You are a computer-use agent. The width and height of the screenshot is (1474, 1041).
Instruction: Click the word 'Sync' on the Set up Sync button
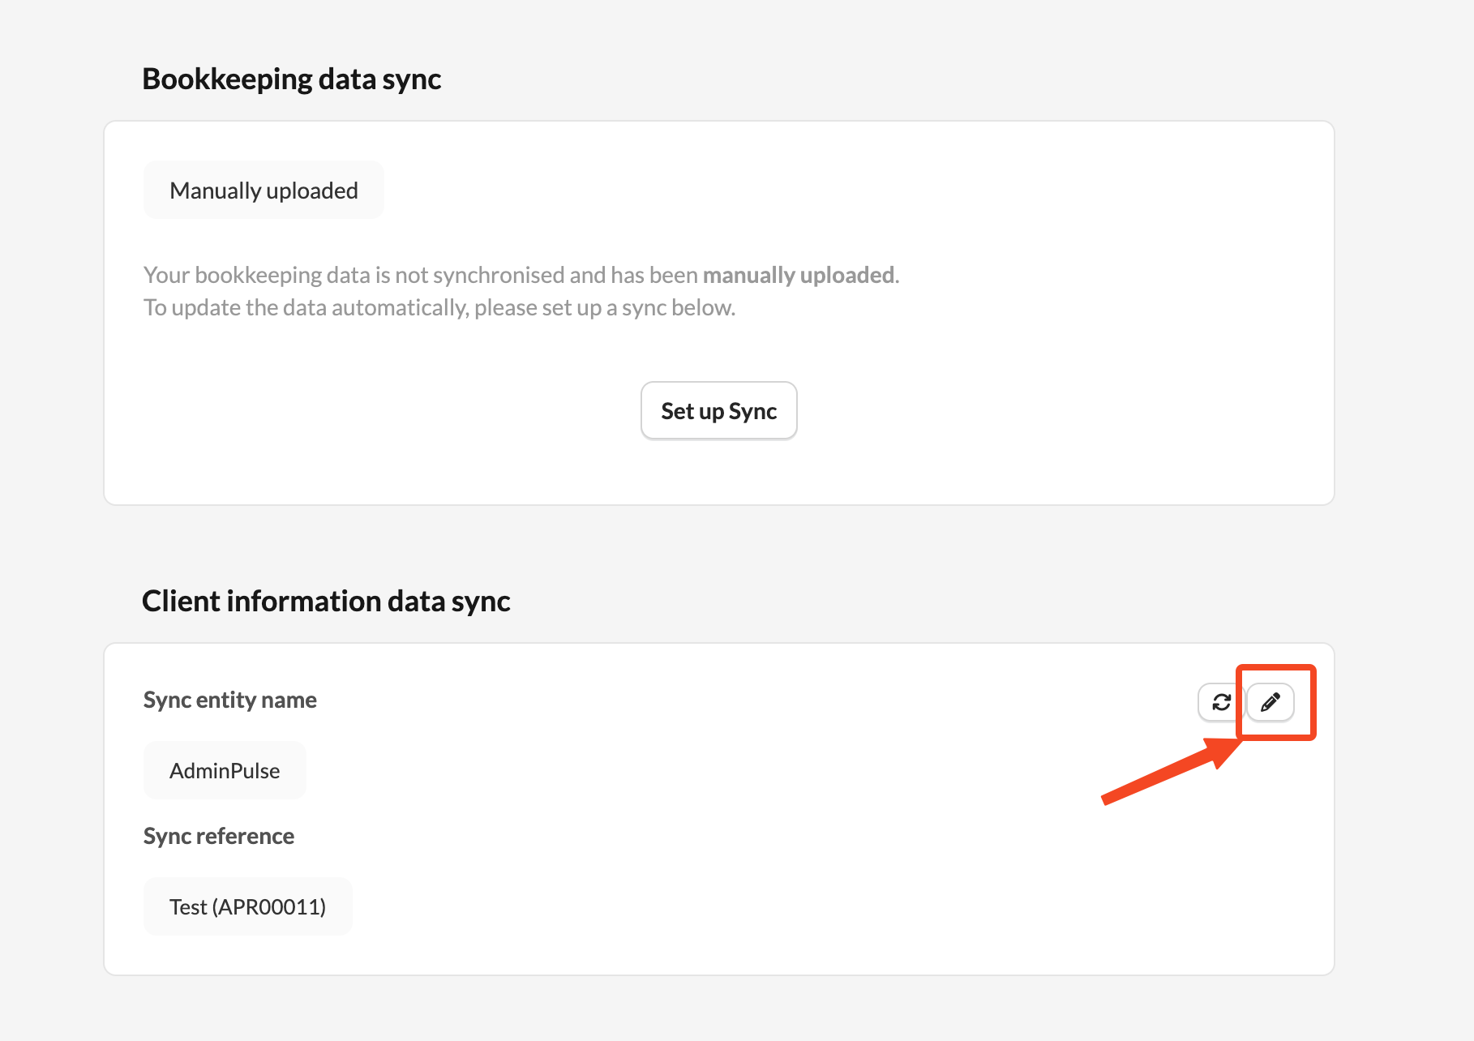(752, 412)
